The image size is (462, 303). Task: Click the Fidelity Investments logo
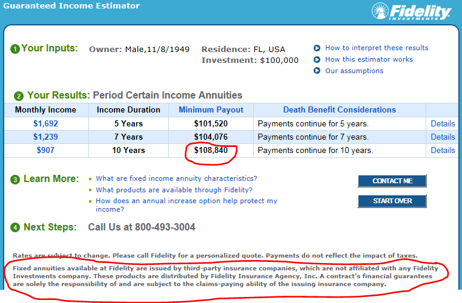point(411,11)
